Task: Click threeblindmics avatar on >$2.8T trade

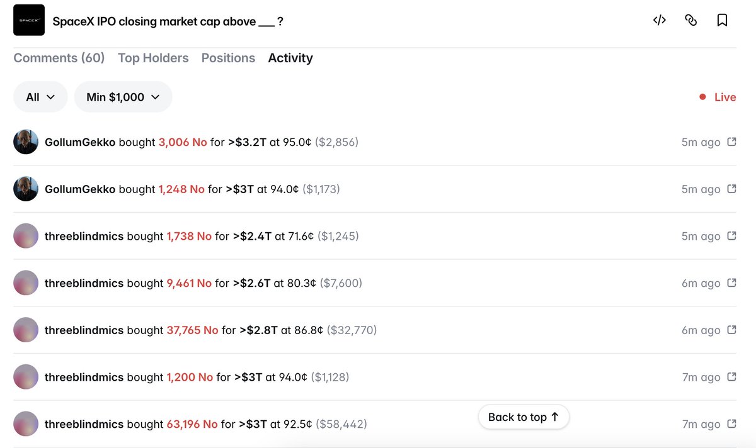Action: [x=26, y=330]
